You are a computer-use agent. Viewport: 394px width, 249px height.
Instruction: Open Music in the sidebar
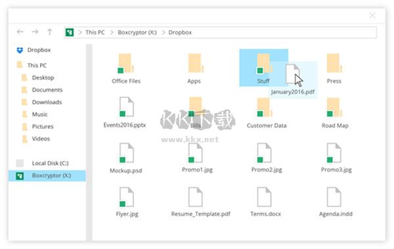[x=35, y=114]
